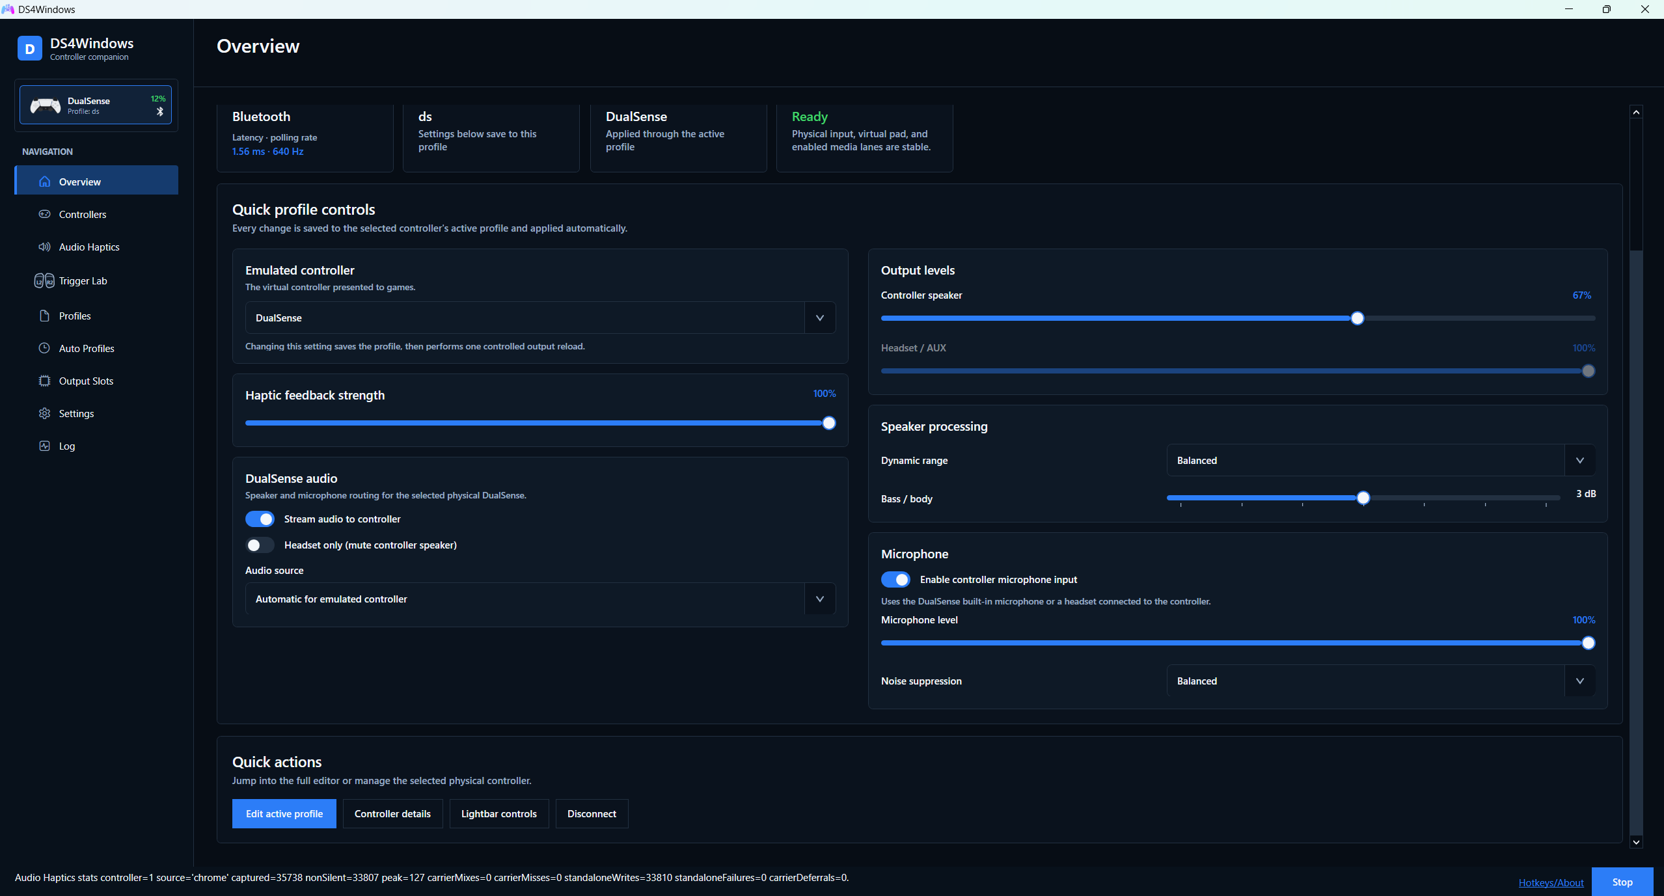Click the Audio Haptics speaker icon
The width and height of the screenshot is (1664, 896).
click(x=44, y=247)
